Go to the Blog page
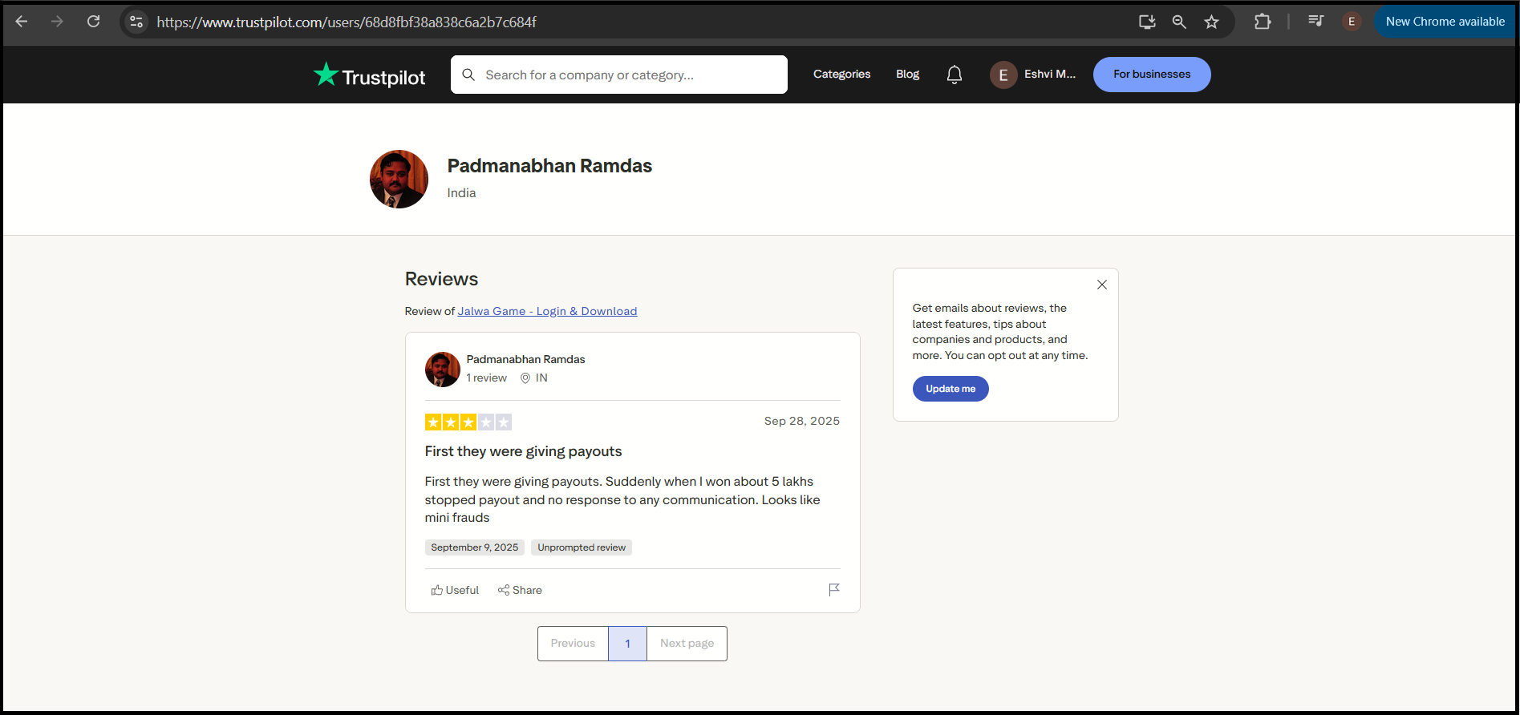This screenshot has width=1520, height=715. point(907,75)
